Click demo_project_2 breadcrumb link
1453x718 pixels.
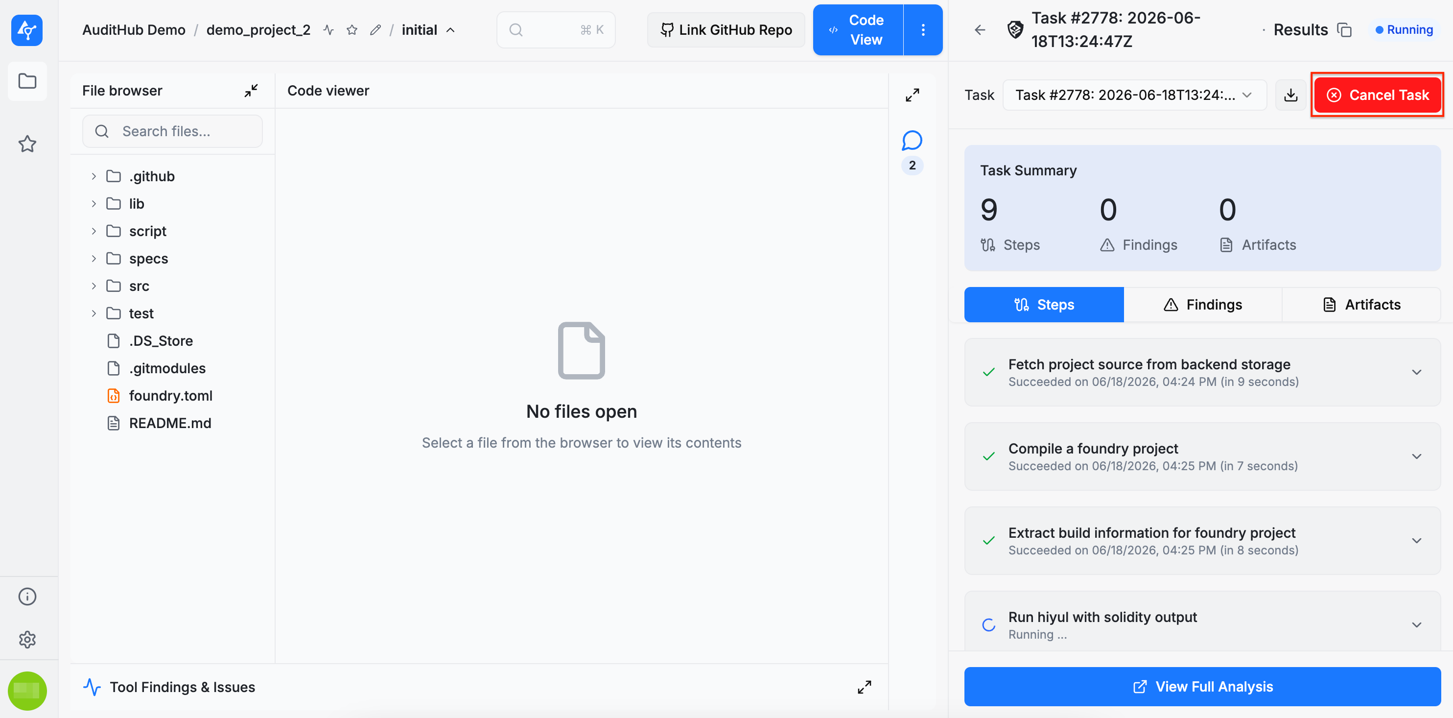[x=258, y=30]
